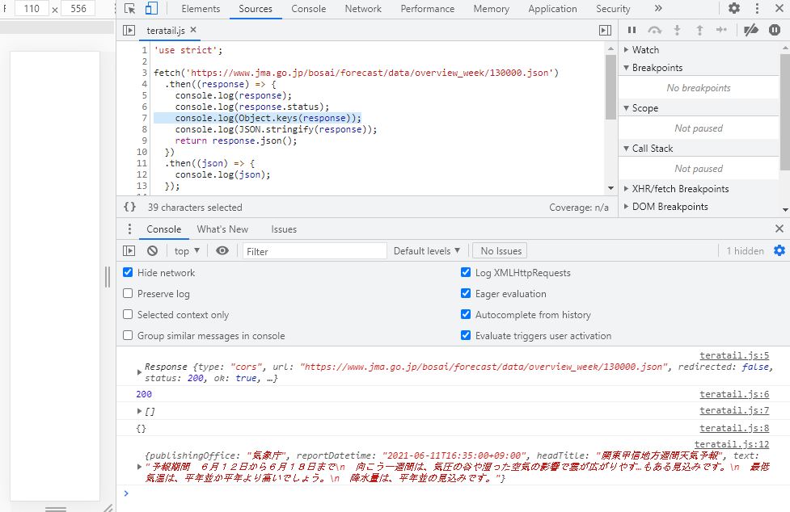Pause script execution in the debugger
Viewport: 790px width, 512px height.
(632, 30)
